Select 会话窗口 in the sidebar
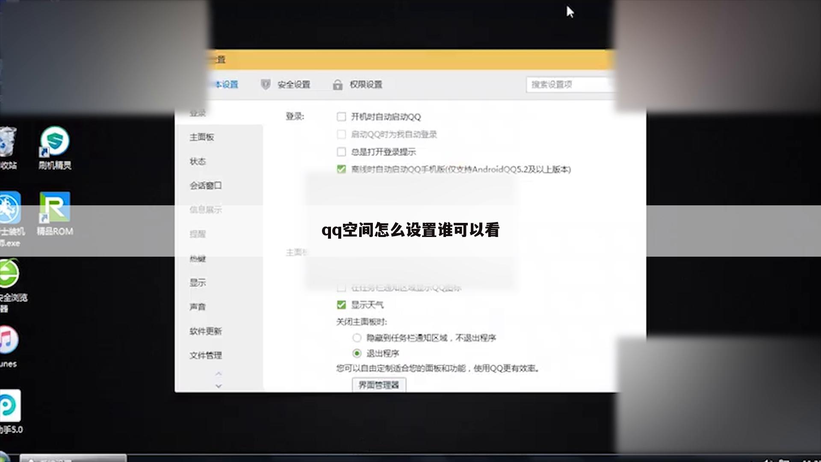Screen dimensions: 821x462 coord(206,186)
